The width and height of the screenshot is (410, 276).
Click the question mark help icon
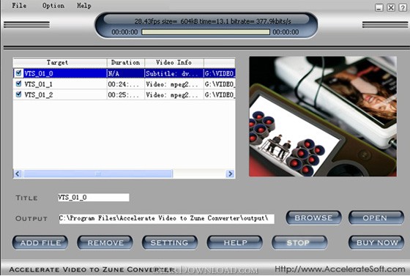403,7
